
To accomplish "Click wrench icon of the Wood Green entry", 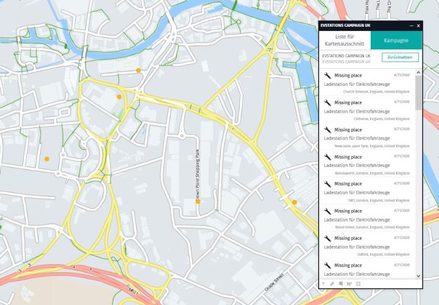I will click(x=327, y=211).
